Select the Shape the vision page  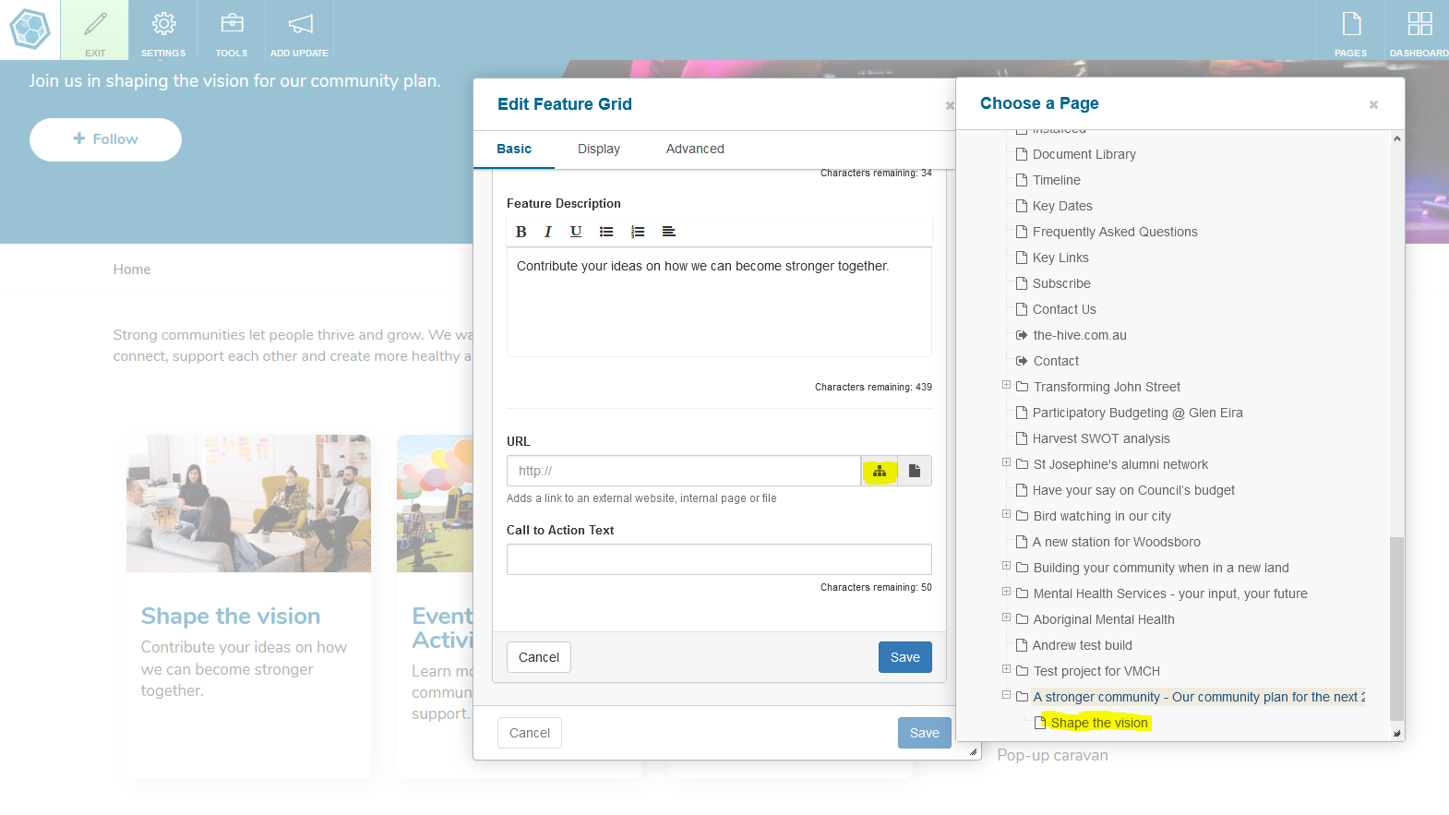click(x=1098, y=723)
